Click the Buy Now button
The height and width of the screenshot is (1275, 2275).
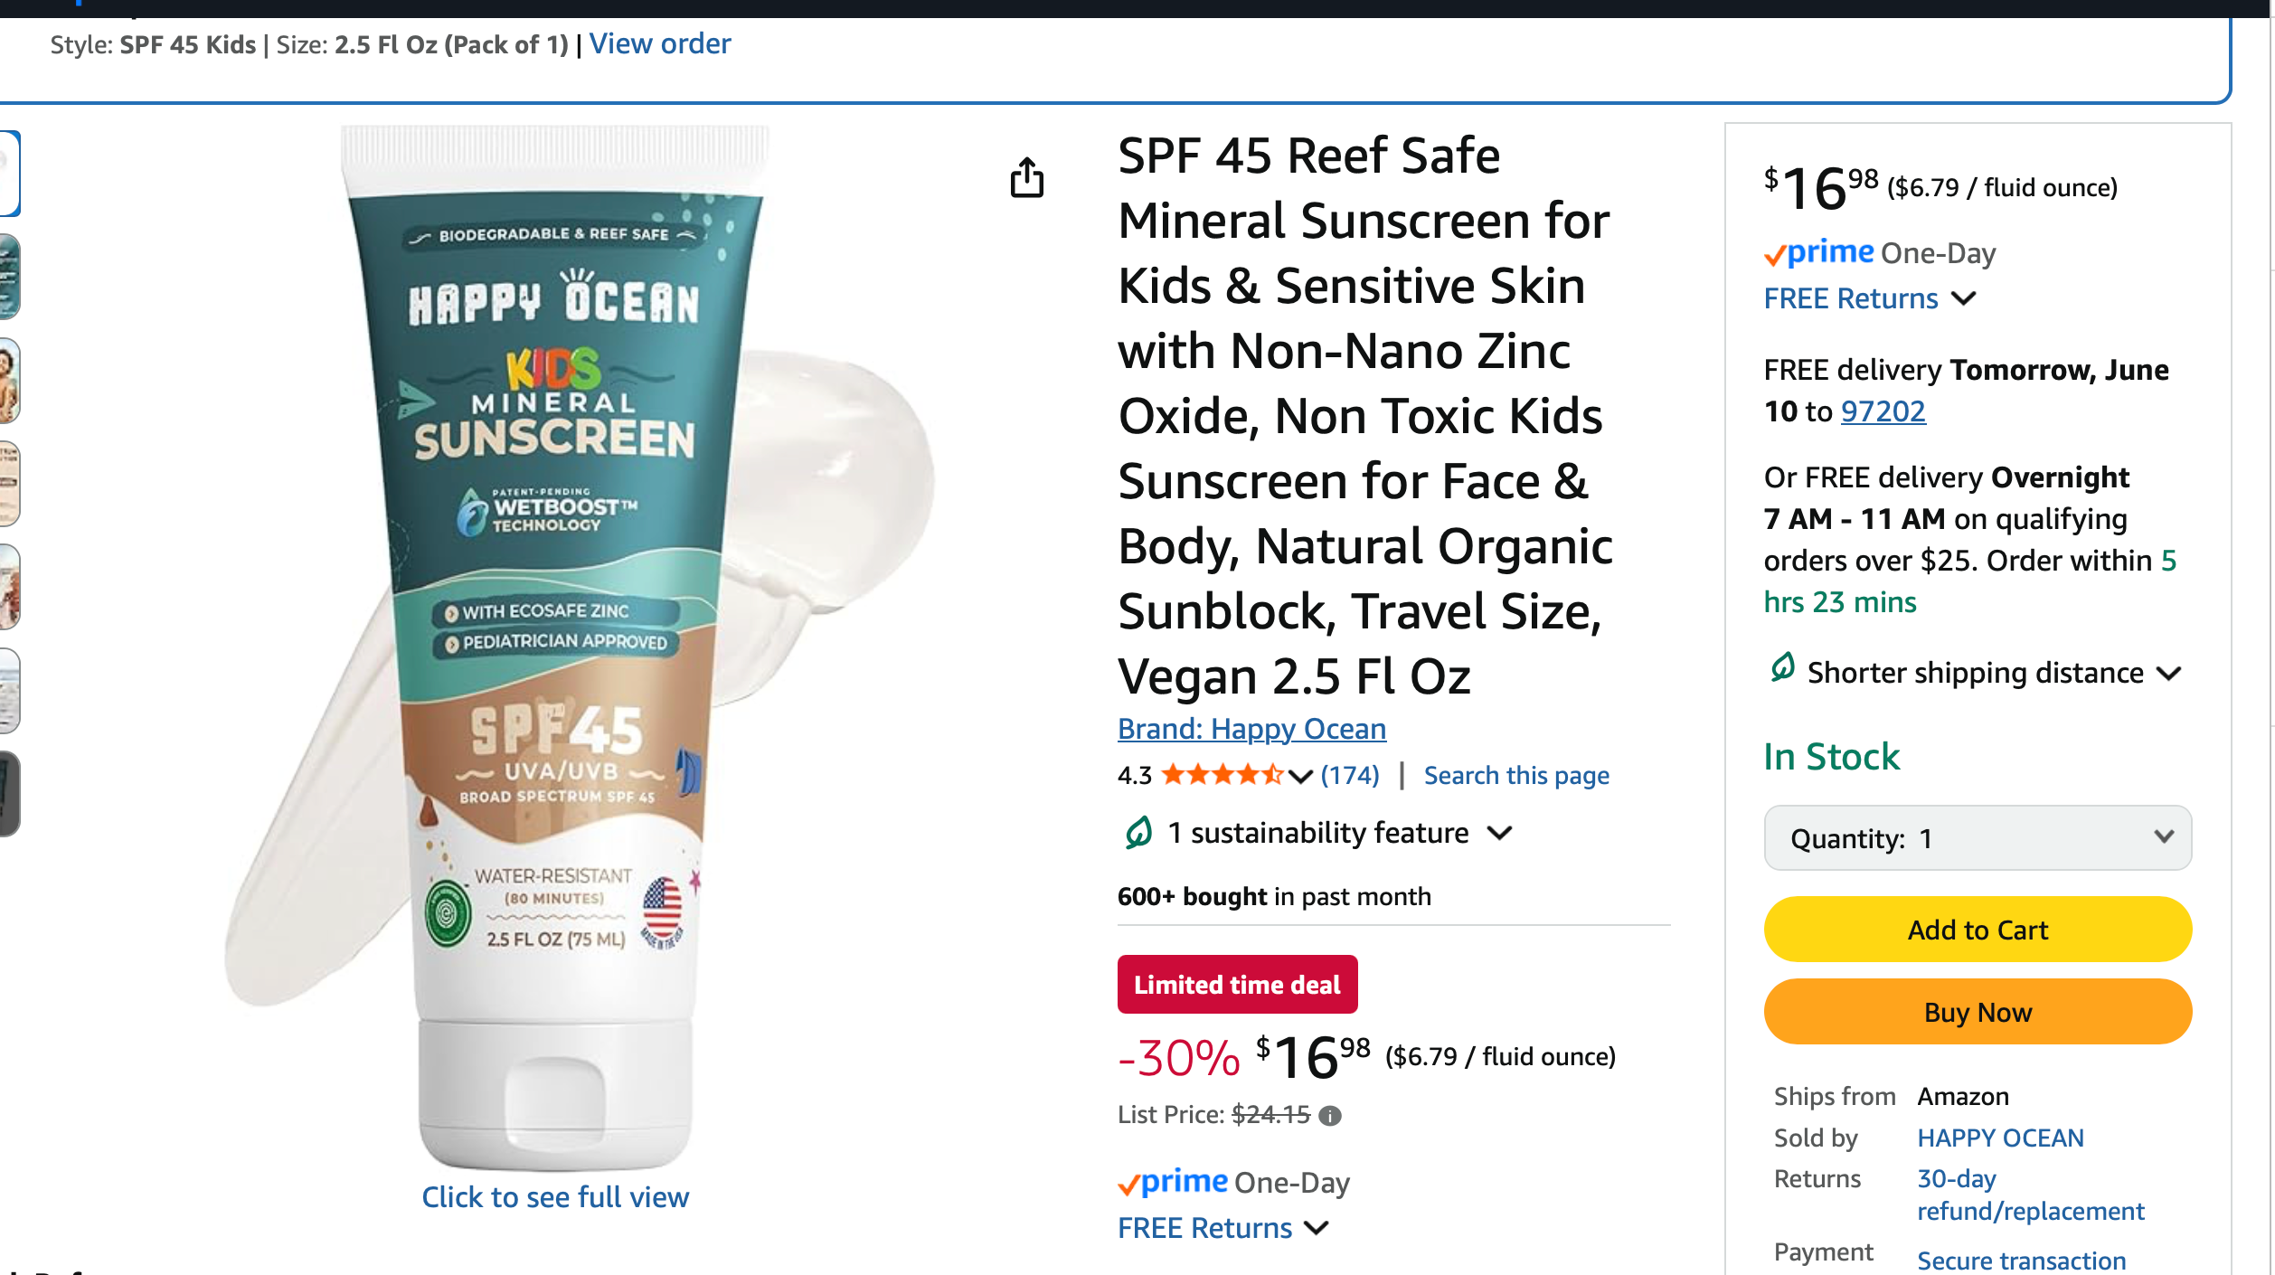point(1978,1012)
